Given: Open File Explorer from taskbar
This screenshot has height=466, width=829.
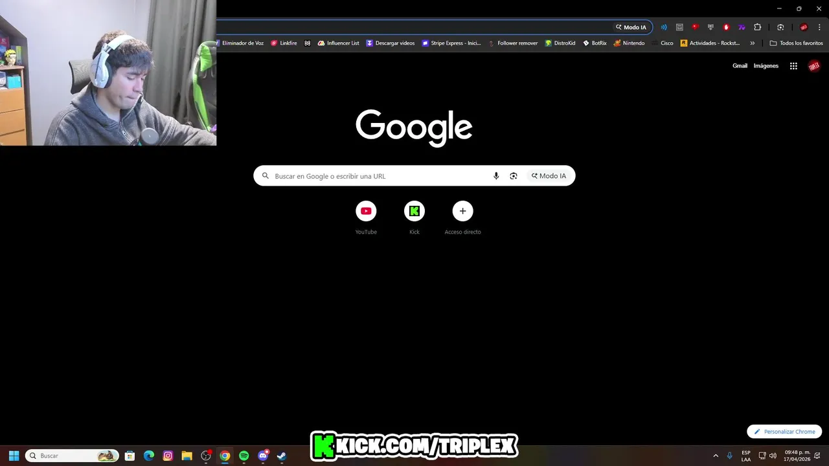Looking at the screenshot, I should pos(187,456).
